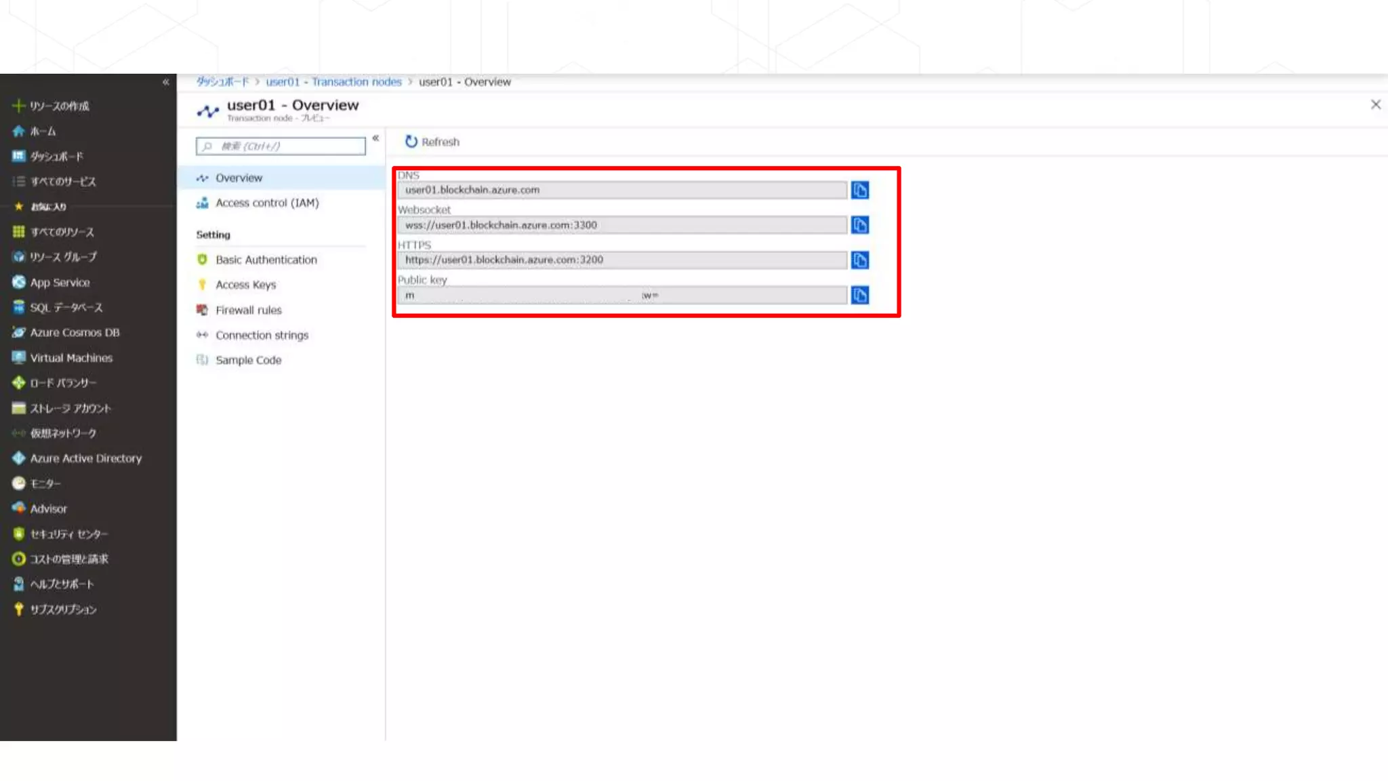This screenshot has height=781, width=1388.
Task: Copy the Websocket URL to clipboard
Action: point(859,225)
